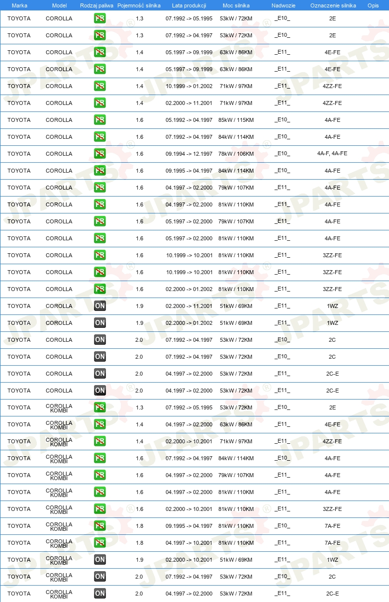Select the ON icon for Corolla Kombi 2.0 2C _E10_
This screenshot has width=389, height=602.
coord(99,577)
